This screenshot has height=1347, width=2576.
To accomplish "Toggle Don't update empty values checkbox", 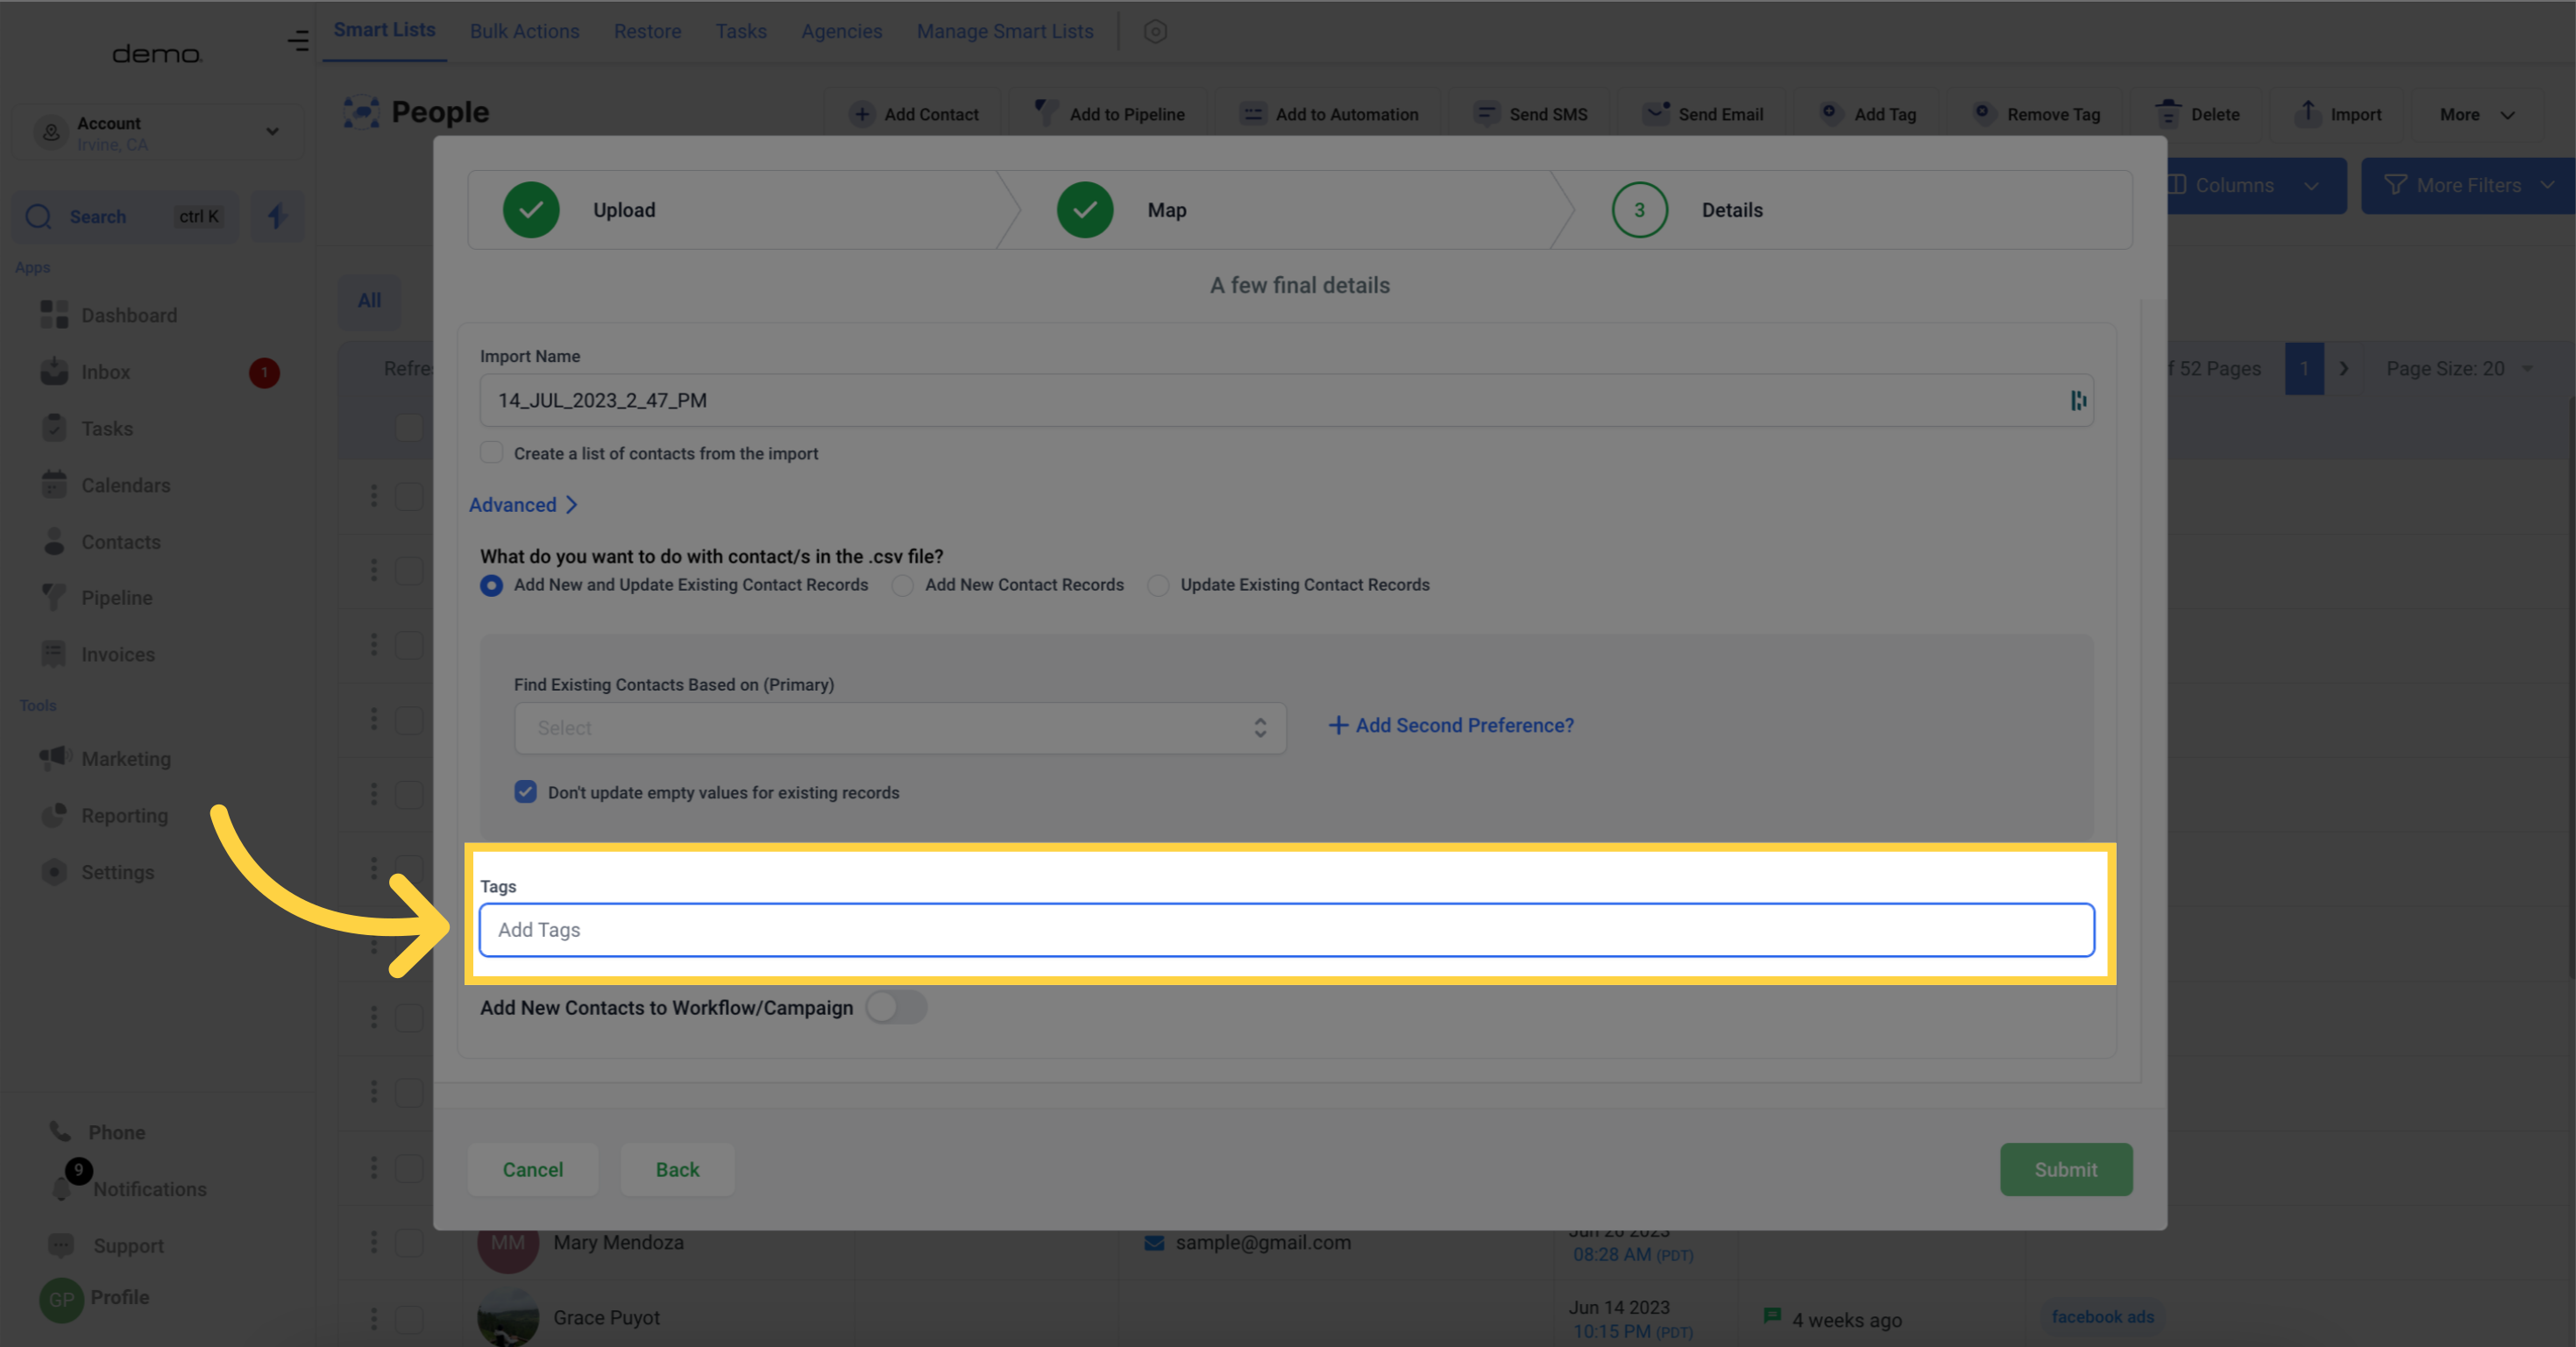I will [525, 792].
